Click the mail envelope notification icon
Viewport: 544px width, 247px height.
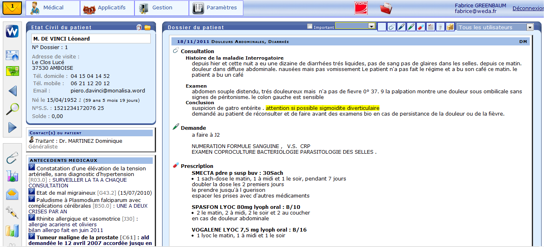(12, 8)
